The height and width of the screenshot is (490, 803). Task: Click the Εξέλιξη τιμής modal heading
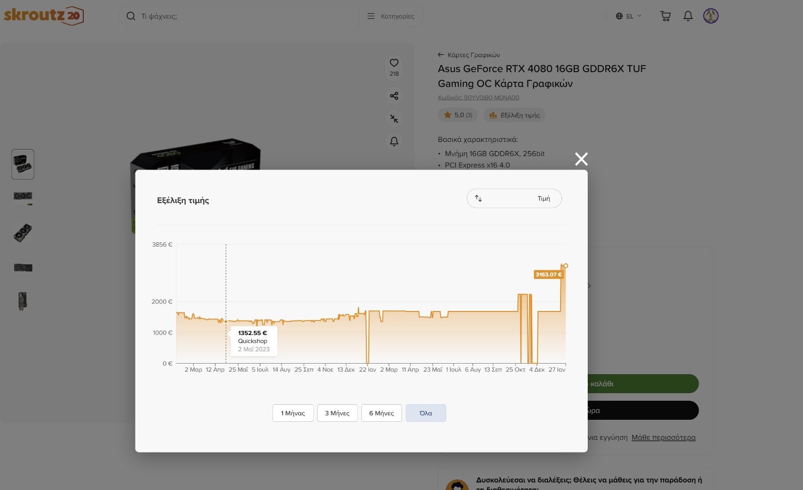pyautogui.click(x=183, y=201)
